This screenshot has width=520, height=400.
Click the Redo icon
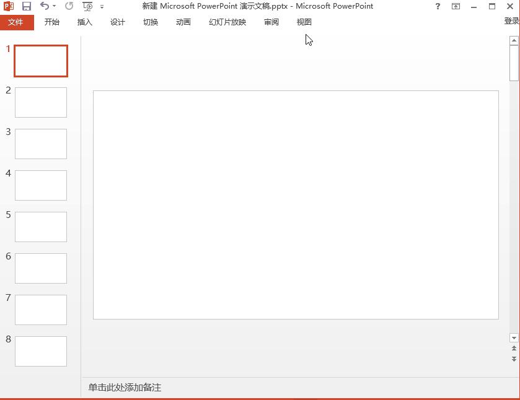tap(68, 6)
